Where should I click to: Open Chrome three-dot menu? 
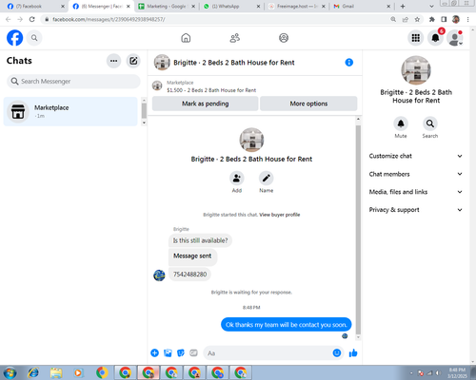click(x=468, y=19)
